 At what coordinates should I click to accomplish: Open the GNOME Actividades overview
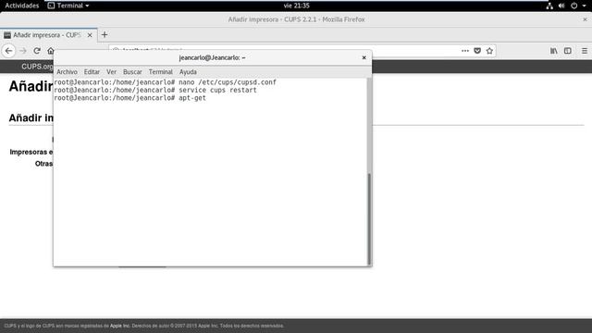[22, 6]
